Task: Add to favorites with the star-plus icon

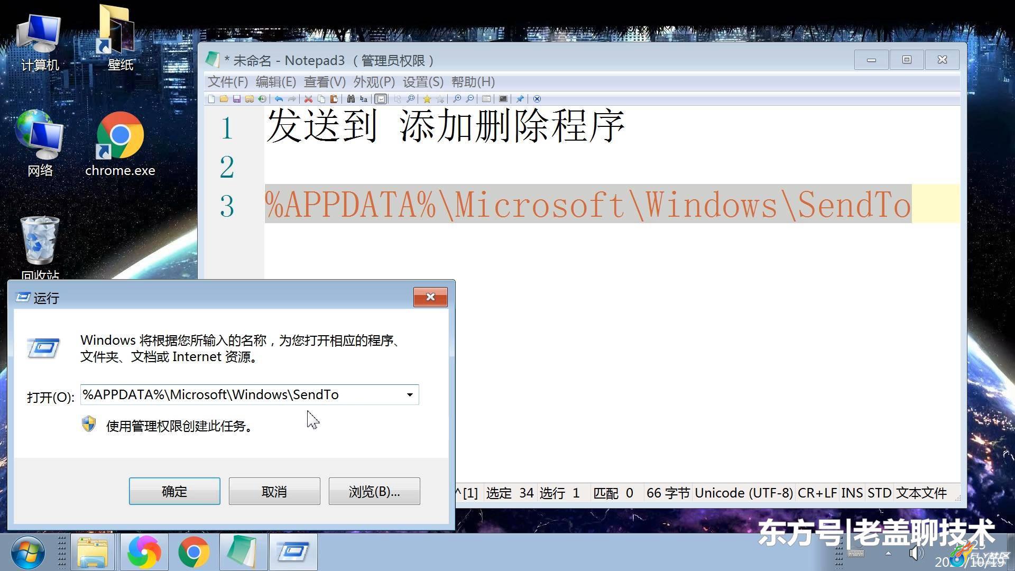Action: pyautogui.click(x=440, y=99)
